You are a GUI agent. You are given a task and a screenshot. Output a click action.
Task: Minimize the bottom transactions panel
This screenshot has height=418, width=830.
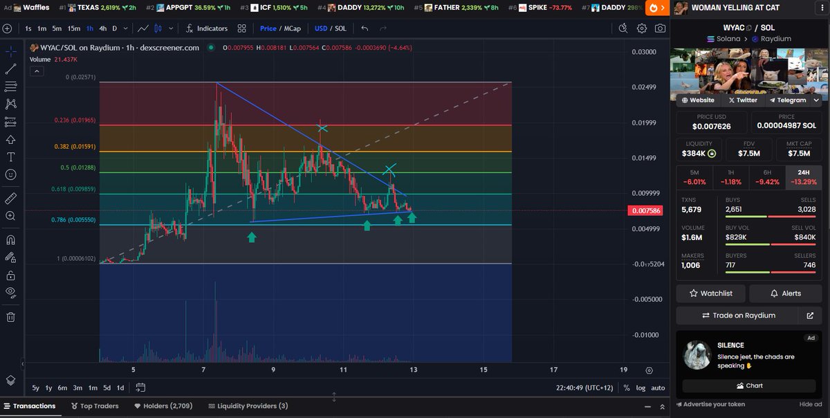[648, 406]
